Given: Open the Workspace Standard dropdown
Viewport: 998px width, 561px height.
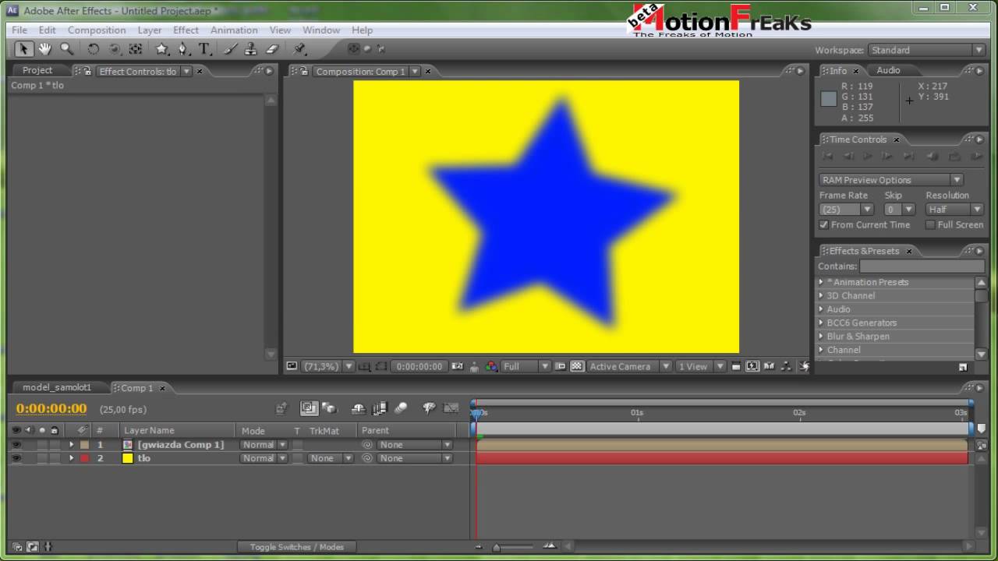Looking at the screenshot, I should (x=927, y=50).
